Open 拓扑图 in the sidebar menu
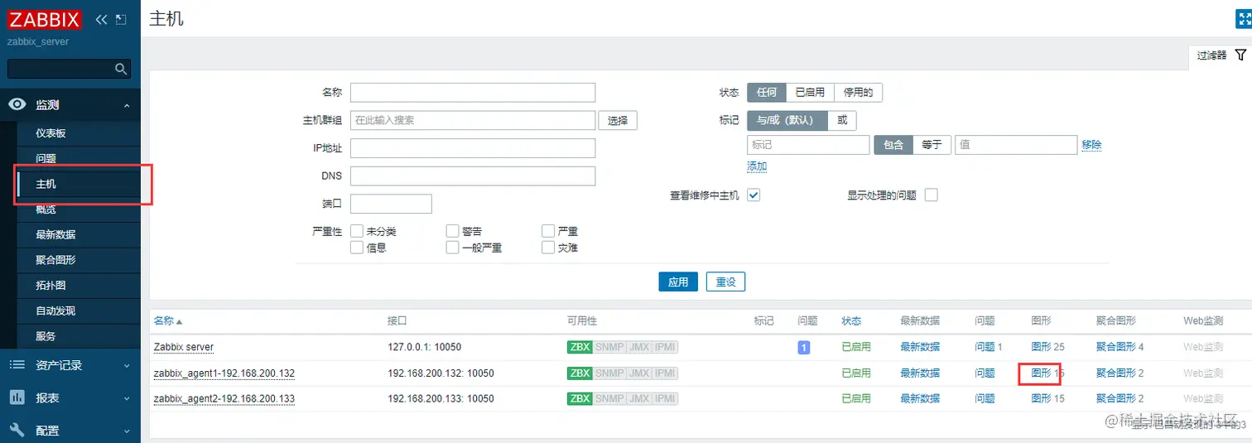 click(x=51, y=286)
